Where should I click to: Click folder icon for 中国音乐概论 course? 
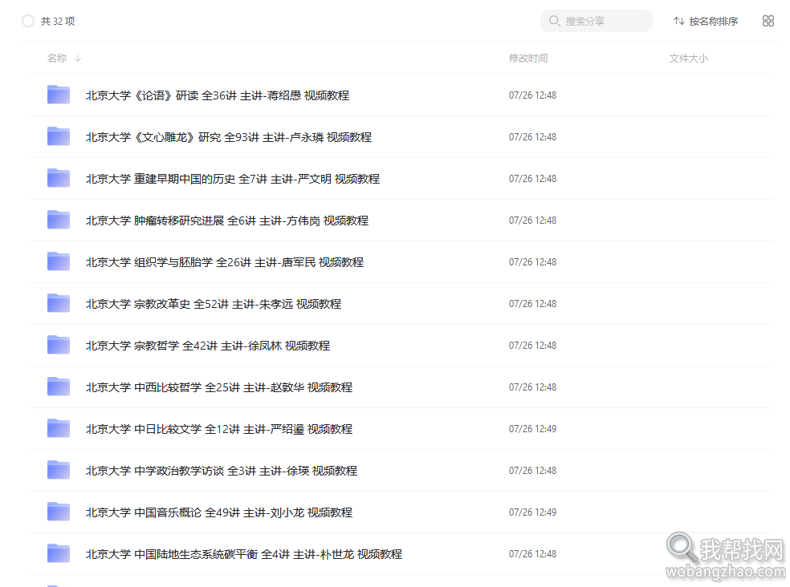pyautogui.click(x=59, y=512)
